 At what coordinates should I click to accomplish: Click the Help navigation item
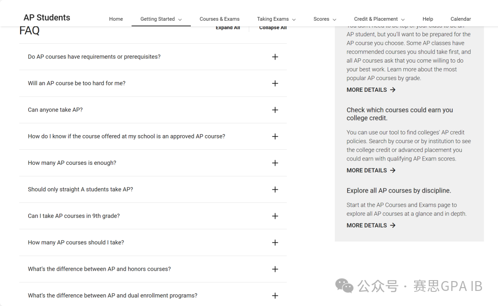click(428, 19)
